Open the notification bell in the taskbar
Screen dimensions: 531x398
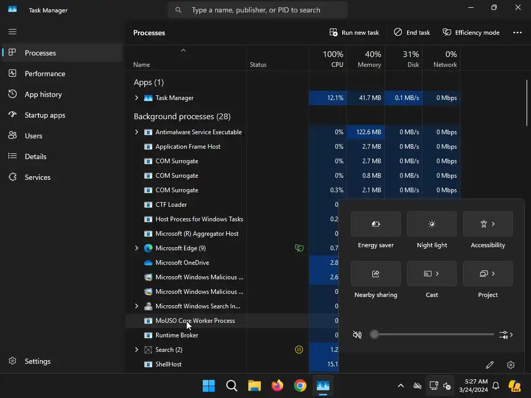tap(496, 386)
